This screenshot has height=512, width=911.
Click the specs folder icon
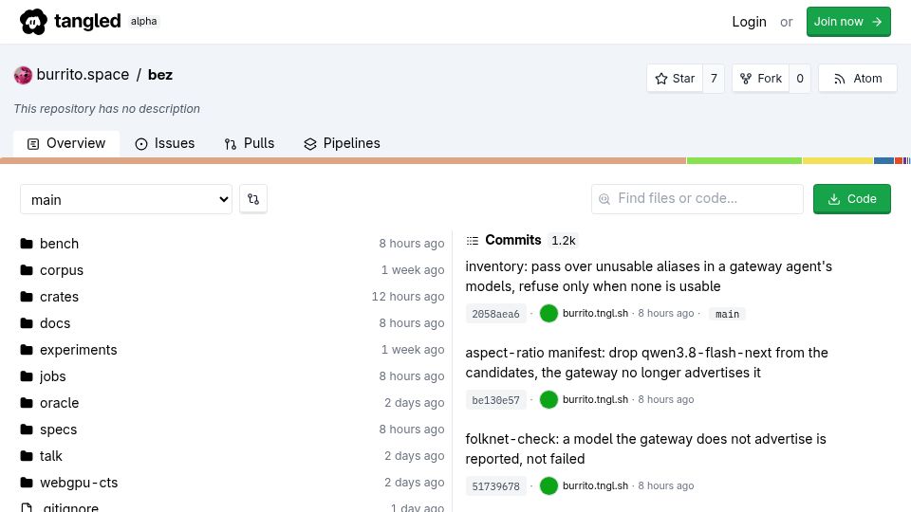click(x=27, y=430)
